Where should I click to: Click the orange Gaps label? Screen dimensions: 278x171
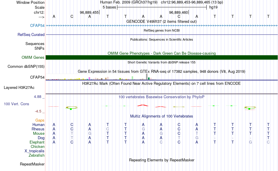[40, 120]
